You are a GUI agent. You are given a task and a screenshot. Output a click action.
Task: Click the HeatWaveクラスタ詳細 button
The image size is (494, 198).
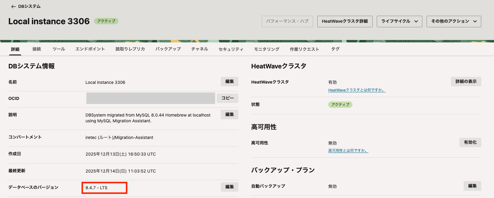(345, 21)
